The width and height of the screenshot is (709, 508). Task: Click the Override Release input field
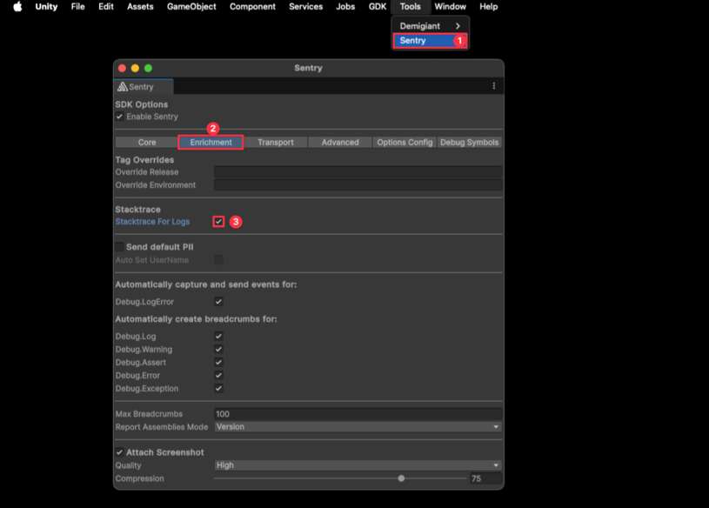click(x=357, y=172)
